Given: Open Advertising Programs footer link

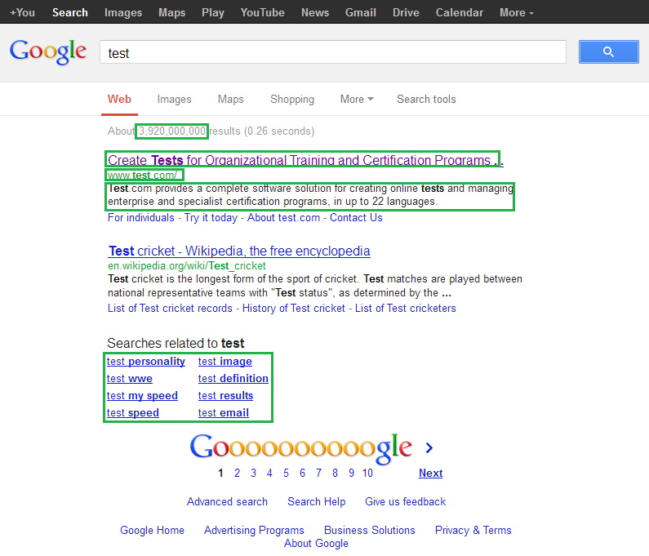Looking at the screenshot, I should pyautogui.click(x=254, y=531).
